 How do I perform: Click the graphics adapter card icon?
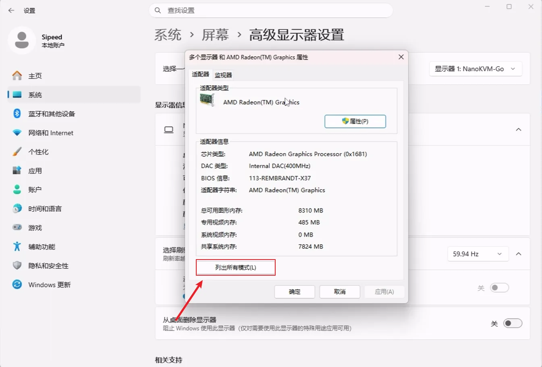[207, 100]
